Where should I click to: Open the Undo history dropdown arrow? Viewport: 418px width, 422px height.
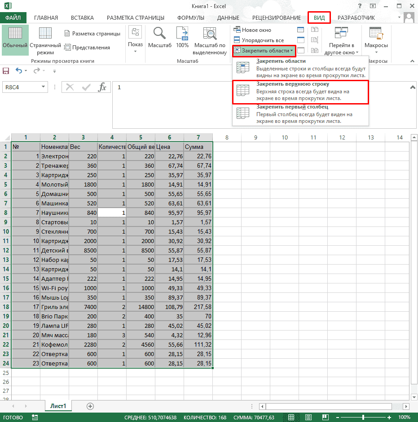[x=26, y=71]
